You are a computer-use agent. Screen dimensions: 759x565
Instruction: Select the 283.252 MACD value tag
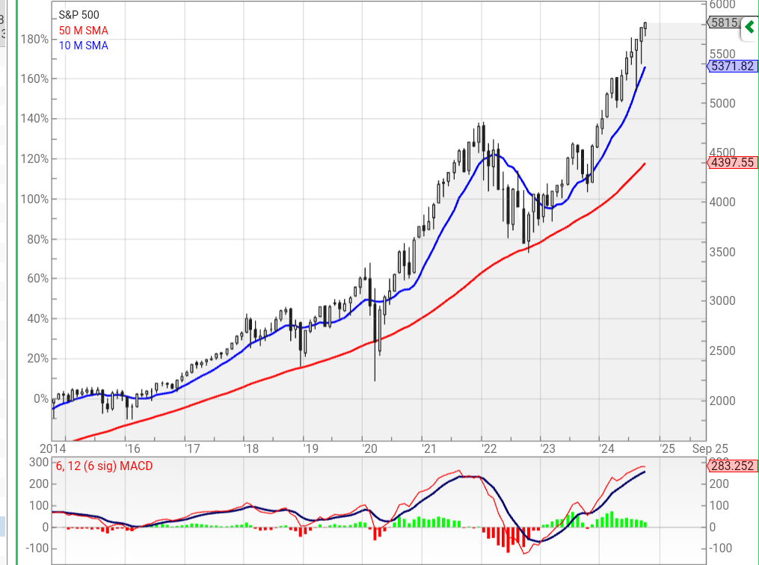click(x=732, y=466)
